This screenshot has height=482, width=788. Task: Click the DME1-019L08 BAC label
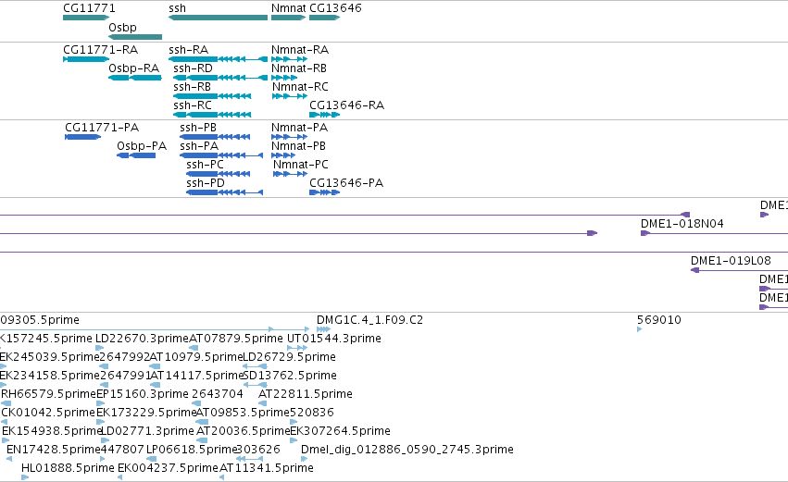[x=731, y=261]
